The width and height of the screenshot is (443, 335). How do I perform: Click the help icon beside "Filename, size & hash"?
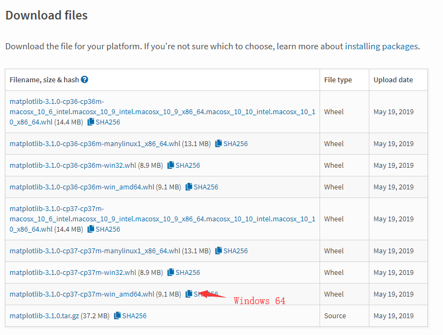(84, 80)
